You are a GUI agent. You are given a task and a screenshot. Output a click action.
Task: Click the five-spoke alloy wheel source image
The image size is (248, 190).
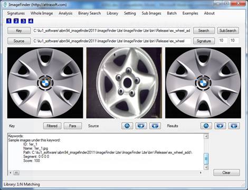(x=124, y=83)
